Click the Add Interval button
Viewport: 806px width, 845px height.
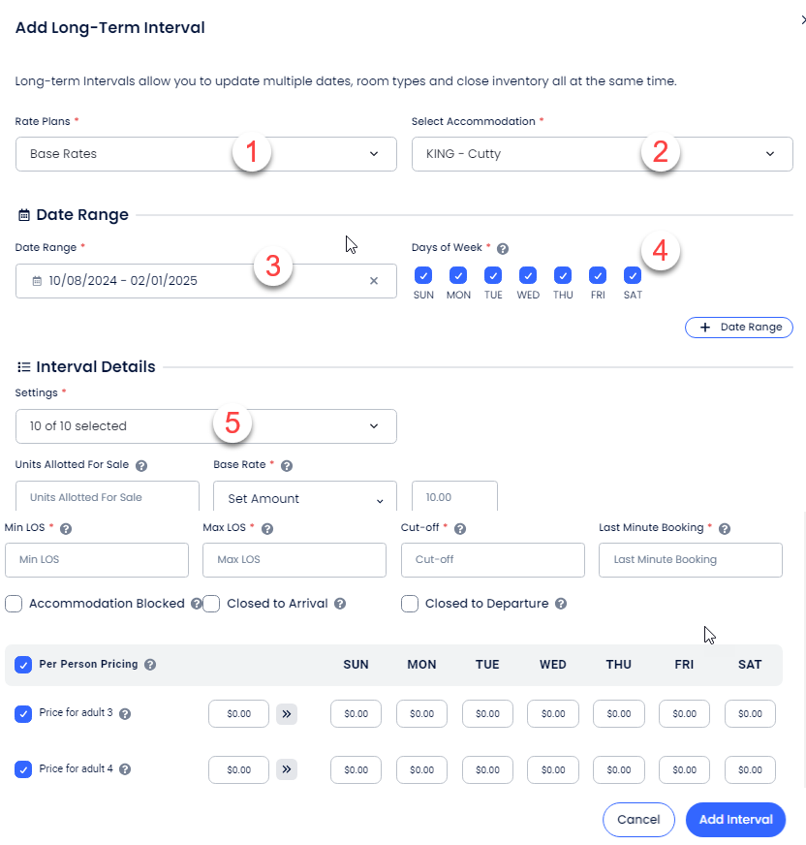[x=735, y=820]
